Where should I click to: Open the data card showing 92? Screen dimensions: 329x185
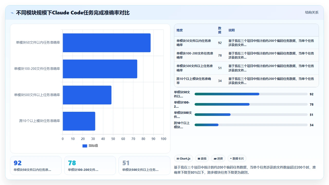point(36,165)
